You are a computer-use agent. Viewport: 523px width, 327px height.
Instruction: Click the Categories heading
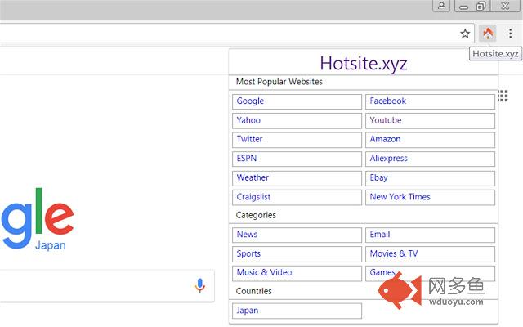coord(256,215)
